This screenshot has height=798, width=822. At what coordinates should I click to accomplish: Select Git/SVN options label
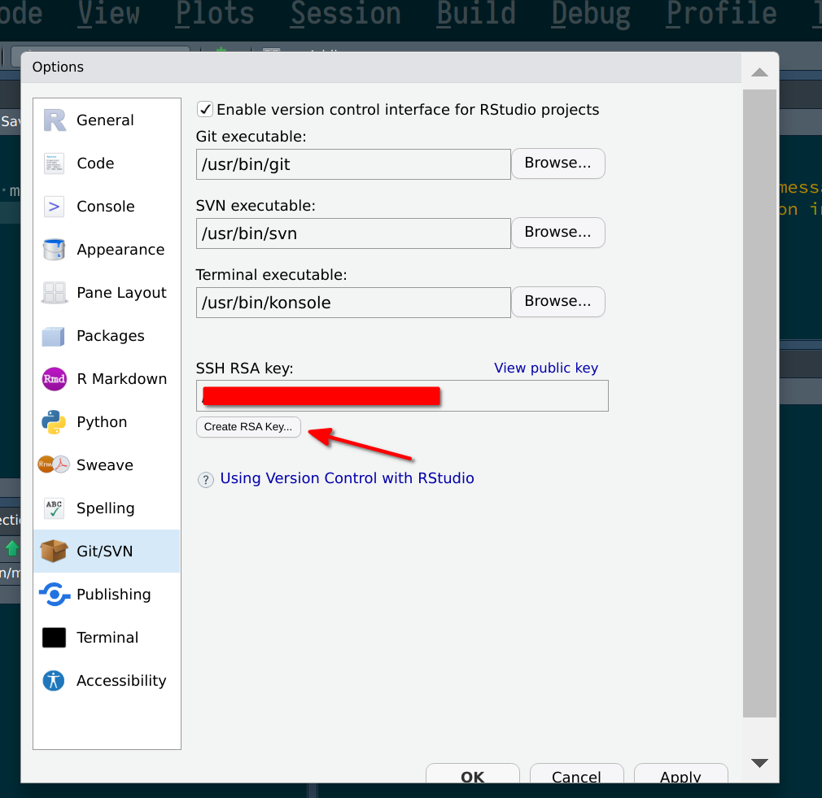(x=105, y=552)
